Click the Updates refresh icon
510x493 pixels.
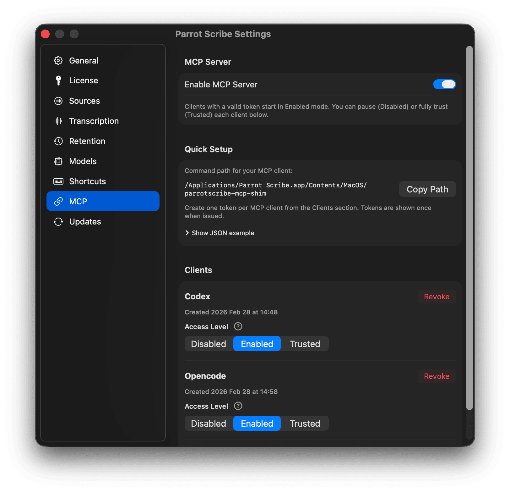(x=58, y=221)
